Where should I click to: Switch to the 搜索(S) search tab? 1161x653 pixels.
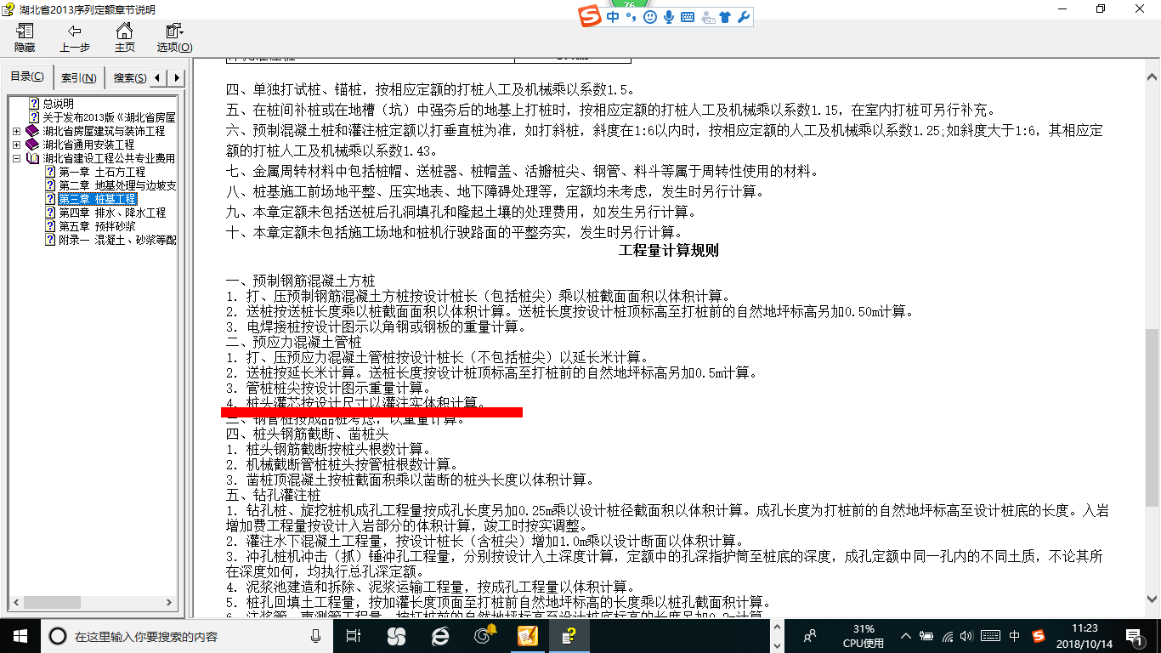pyautogui.click(x=128, y=78)
